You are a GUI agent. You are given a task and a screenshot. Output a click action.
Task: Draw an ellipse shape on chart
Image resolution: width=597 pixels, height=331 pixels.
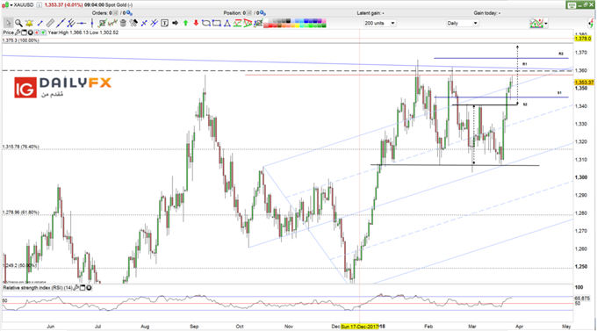pyautogui.click(x=206, y=23)
